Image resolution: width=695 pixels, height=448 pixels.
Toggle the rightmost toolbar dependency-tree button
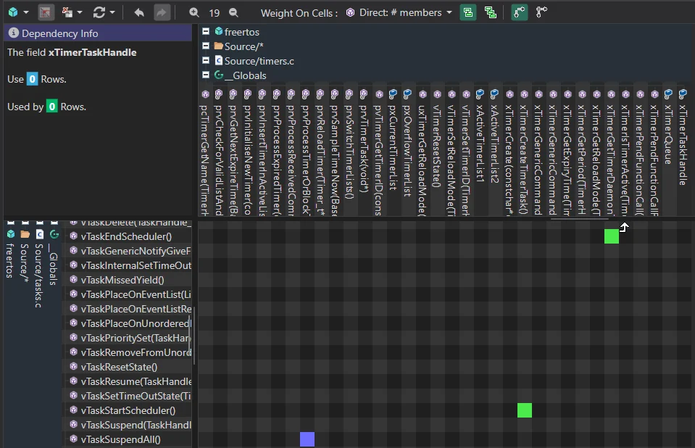[541, 12]
